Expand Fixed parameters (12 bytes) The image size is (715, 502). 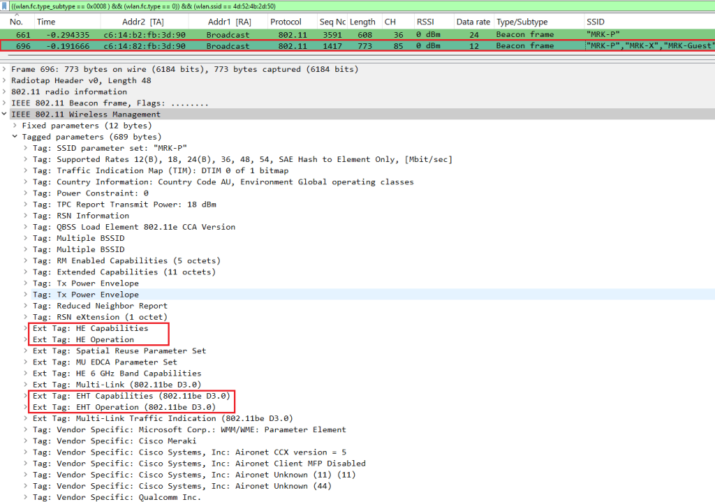[15, 126]
